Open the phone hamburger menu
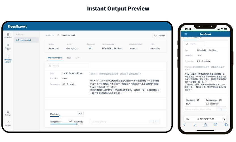The image size is (236, 142). pyautogui.click(x=186, y=34)
